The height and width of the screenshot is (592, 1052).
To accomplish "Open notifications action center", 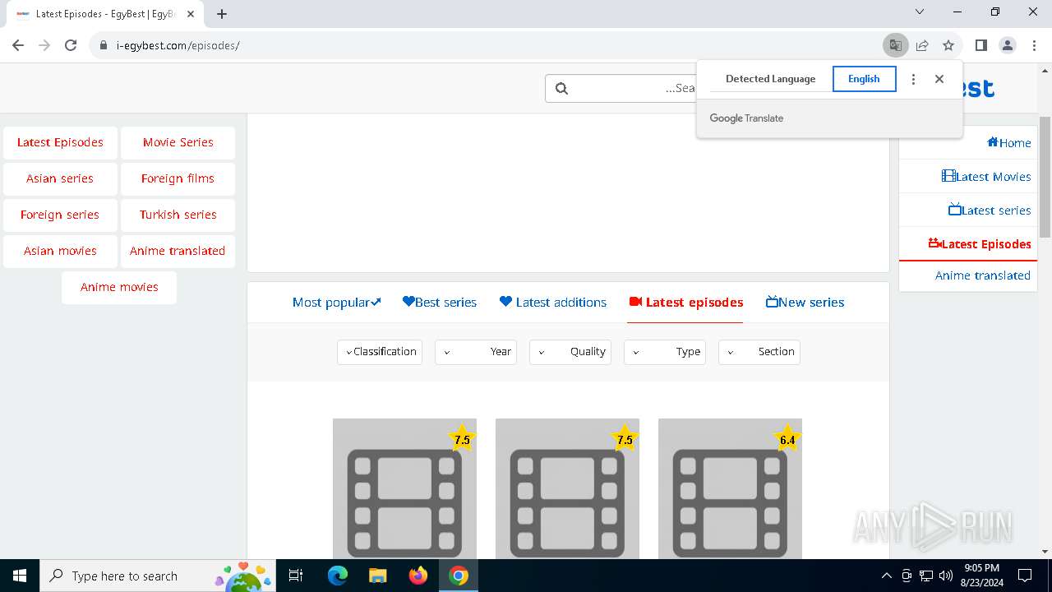I will 1025,576.
